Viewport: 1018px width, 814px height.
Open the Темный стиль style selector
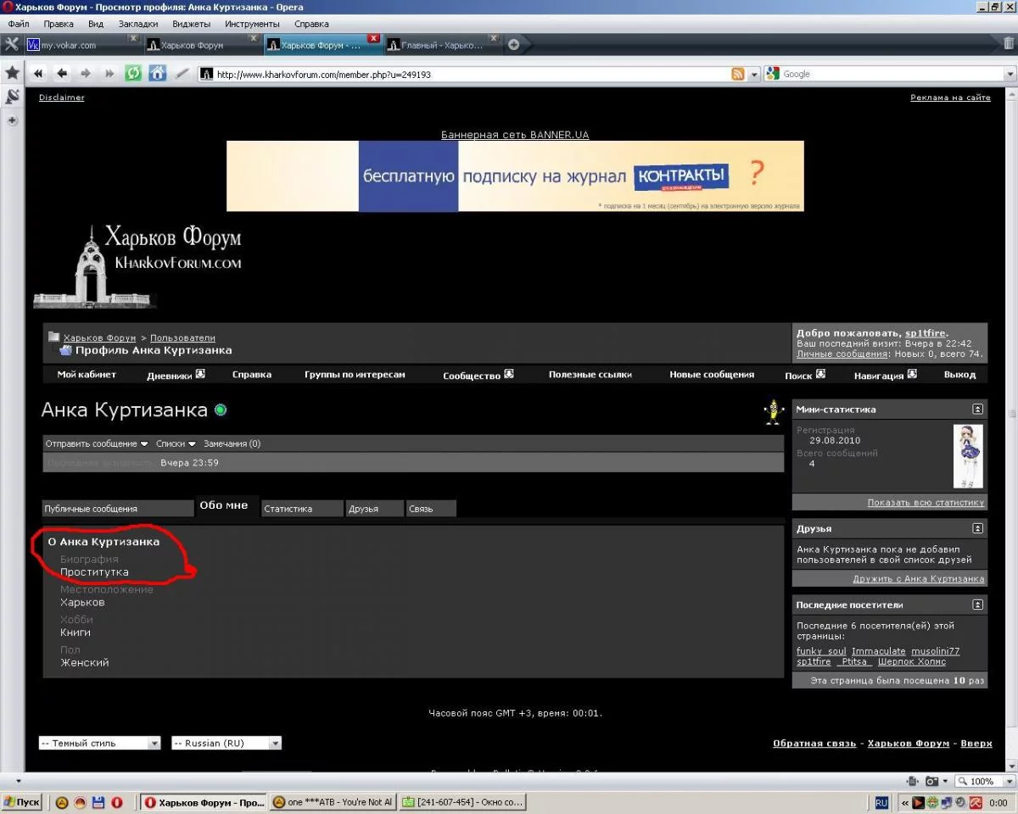[x=99, y=743]
